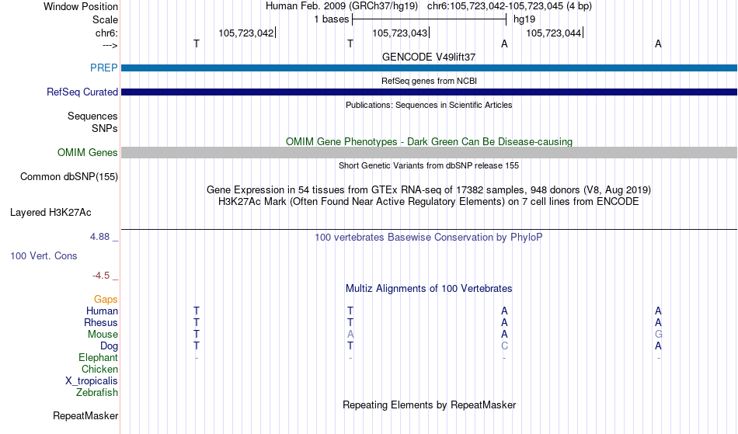738x434 pixels.
Task: Click the 105,723,043 ruler position
Action: [x=399, y=33]
